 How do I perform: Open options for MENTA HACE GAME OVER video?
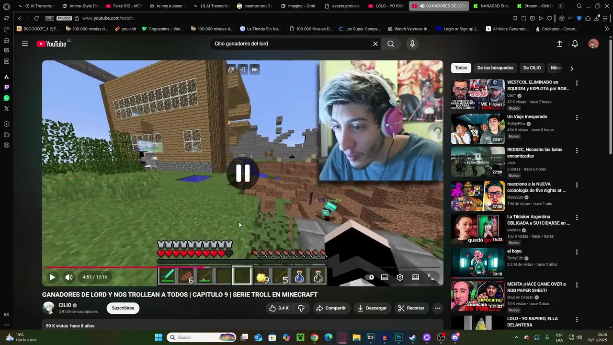(x=577, y=285)
